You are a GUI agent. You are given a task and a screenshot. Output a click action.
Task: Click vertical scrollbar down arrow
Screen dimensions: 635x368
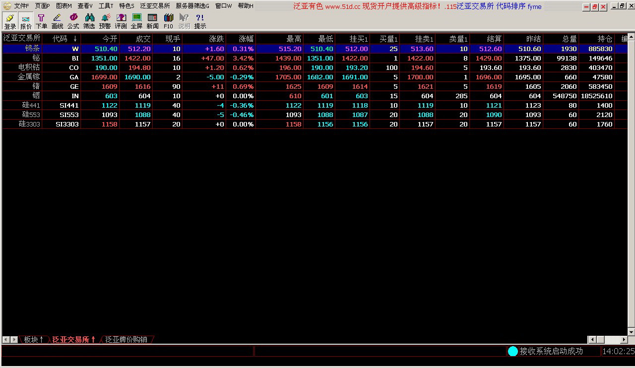[631, 332]
